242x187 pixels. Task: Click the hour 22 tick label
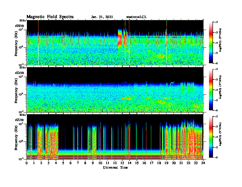[x=188, y=163]
